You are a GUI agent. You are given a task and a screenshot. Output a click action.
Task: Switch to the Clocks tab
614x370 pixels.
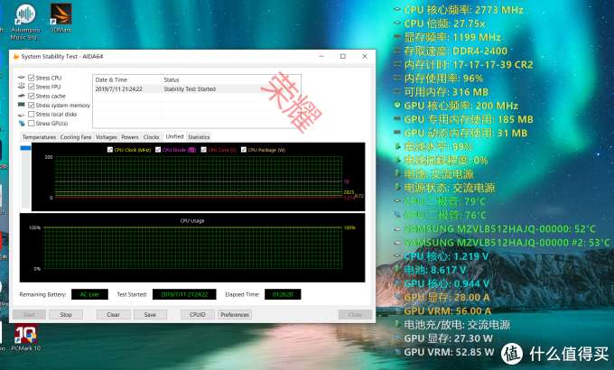point(151,137)
